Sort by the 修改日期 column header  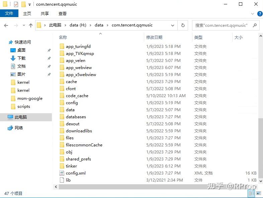pyautogui.click(x=154, y=37)
